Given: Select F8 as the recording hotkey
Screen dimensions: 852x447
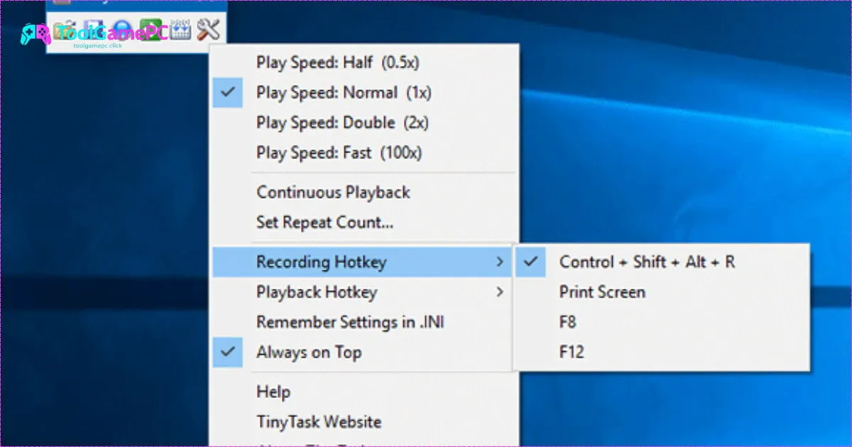Looking at the screenshot, I should [x=570, y=321].
